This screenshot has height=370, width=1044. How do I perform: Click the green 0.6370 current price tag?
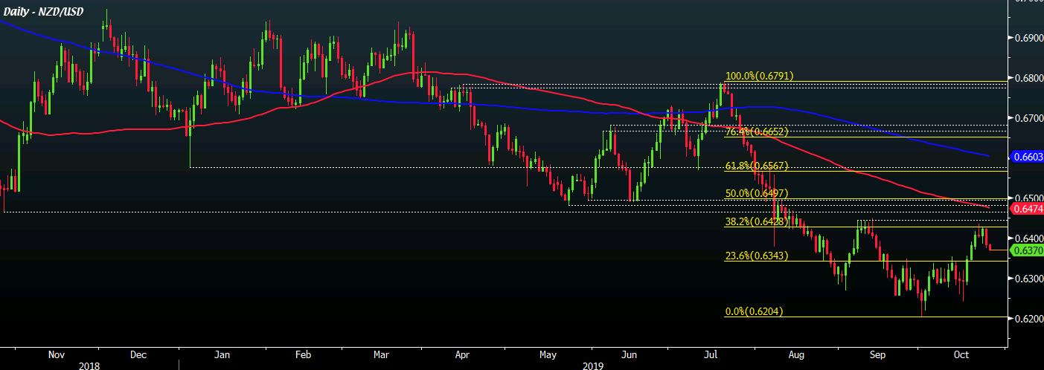[x=1027, y=251]
